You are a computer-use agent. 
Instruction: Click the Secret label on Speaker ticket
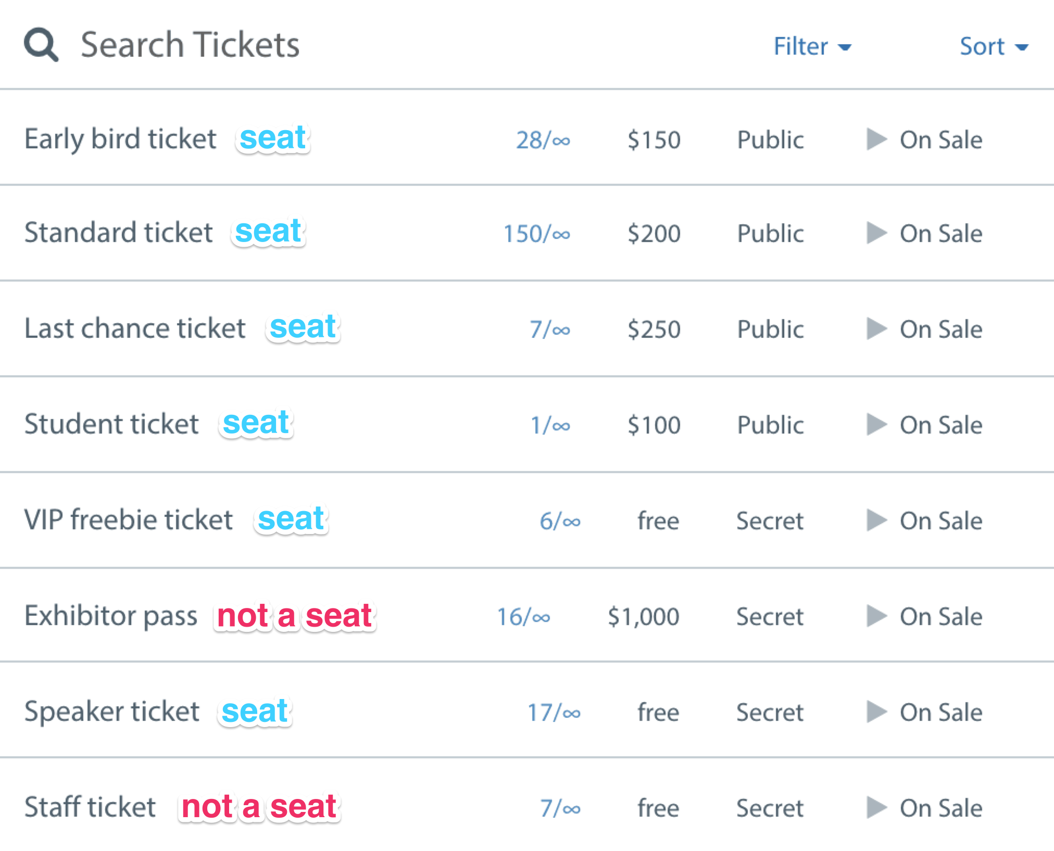pyautogui.click(x=770, y=713)
